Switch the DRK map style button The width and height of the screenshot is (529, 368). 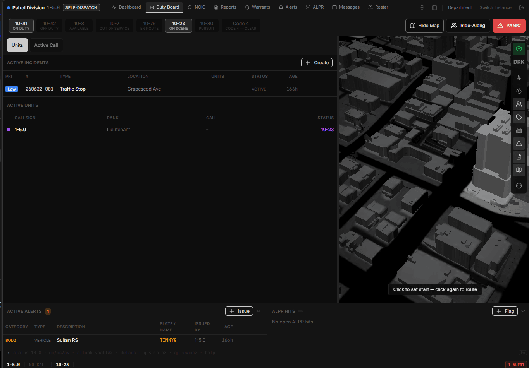(x=519, y=62)
